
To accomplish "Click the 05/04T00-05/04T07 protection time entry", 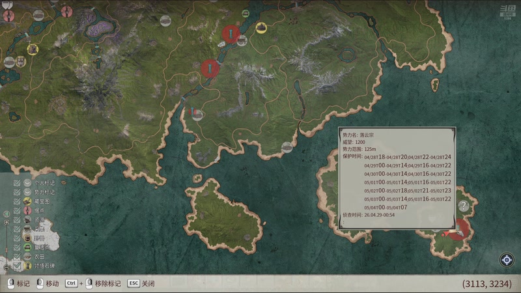I will click(x=386, y=207).
